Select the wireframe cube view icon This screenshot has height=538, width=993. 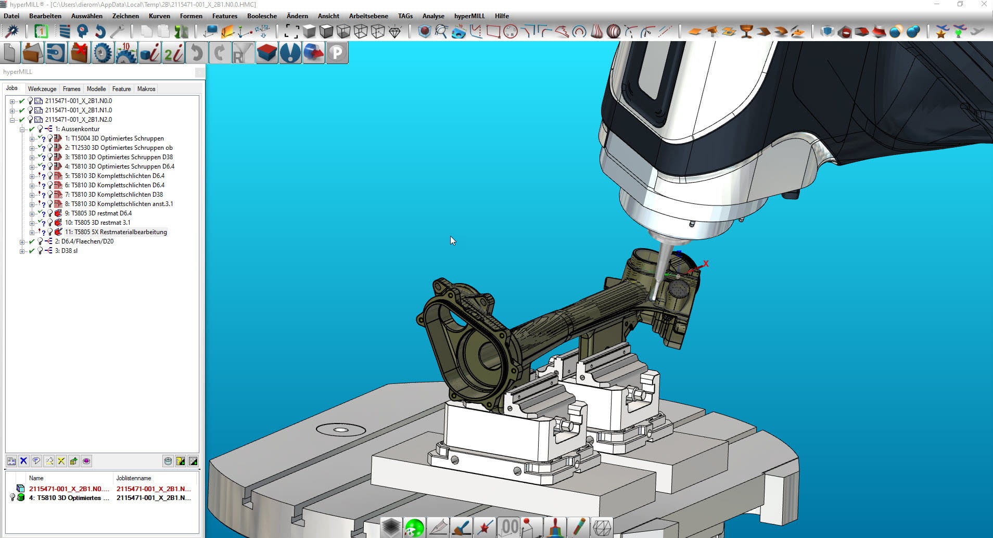pyautogui.click(x=361, y=32)
